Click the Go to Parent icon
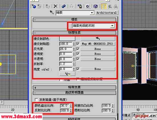 tap(110, 6)
